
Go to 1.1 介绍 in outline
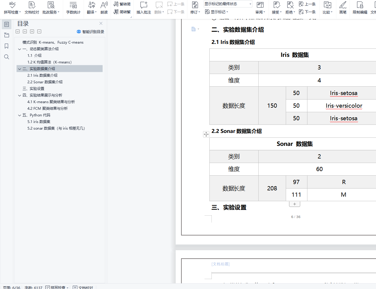click(x=34, y=56)
